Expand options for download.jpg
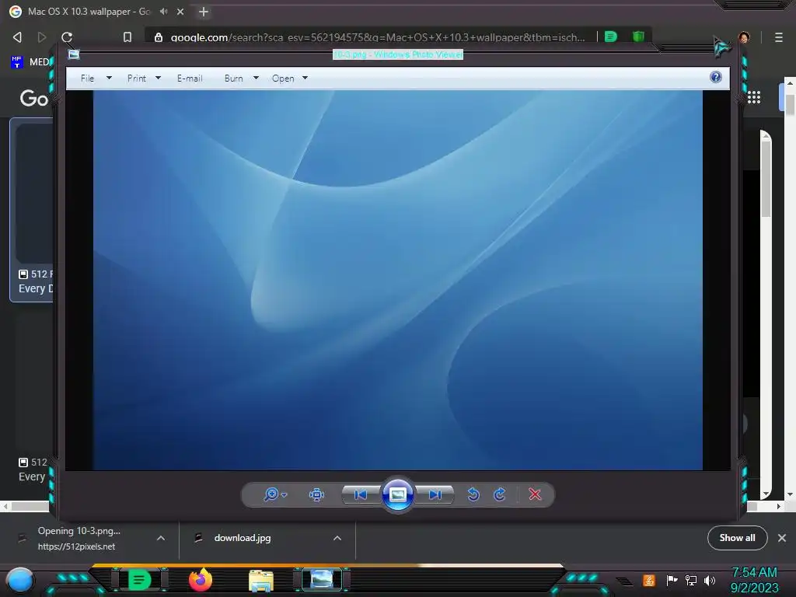This screenshot has height=597, width=796. click(x=337, y=538)
